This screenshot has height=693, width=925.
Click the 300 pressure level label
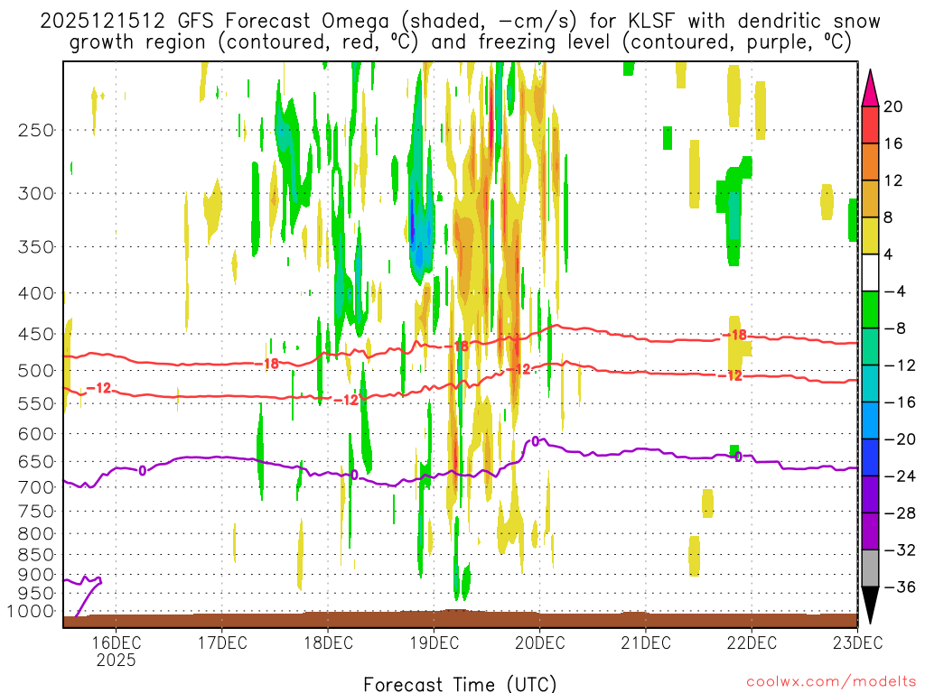36,193
